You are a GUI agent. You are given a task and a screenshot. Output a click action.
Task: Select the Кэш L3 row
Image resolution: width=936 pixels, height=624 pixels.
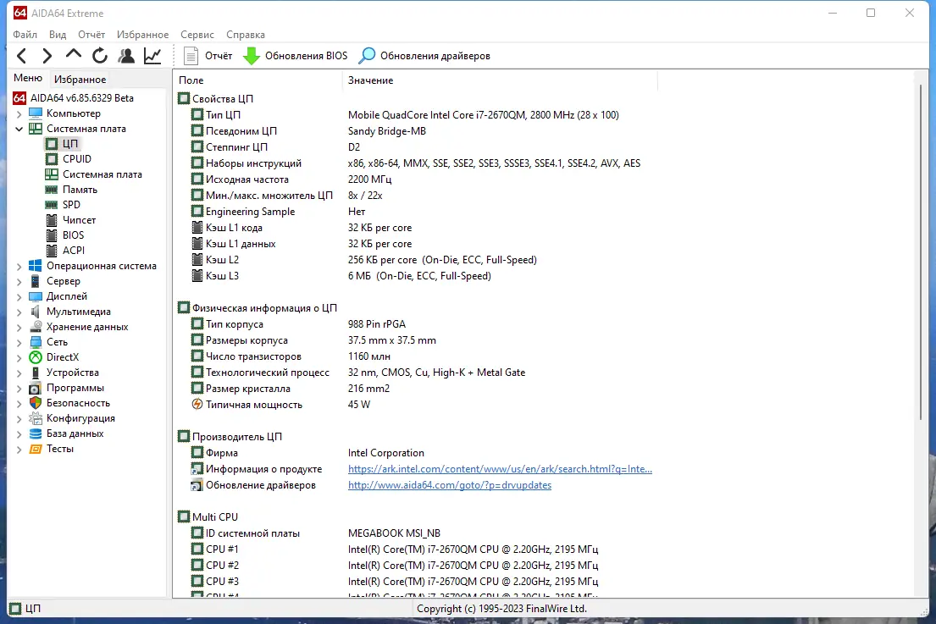click(341, 276)
